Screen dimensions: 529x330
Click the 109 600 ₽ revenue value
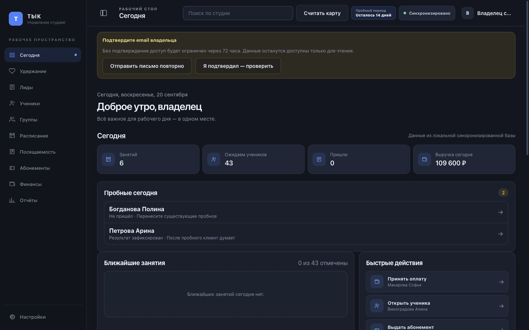[450, 163]
